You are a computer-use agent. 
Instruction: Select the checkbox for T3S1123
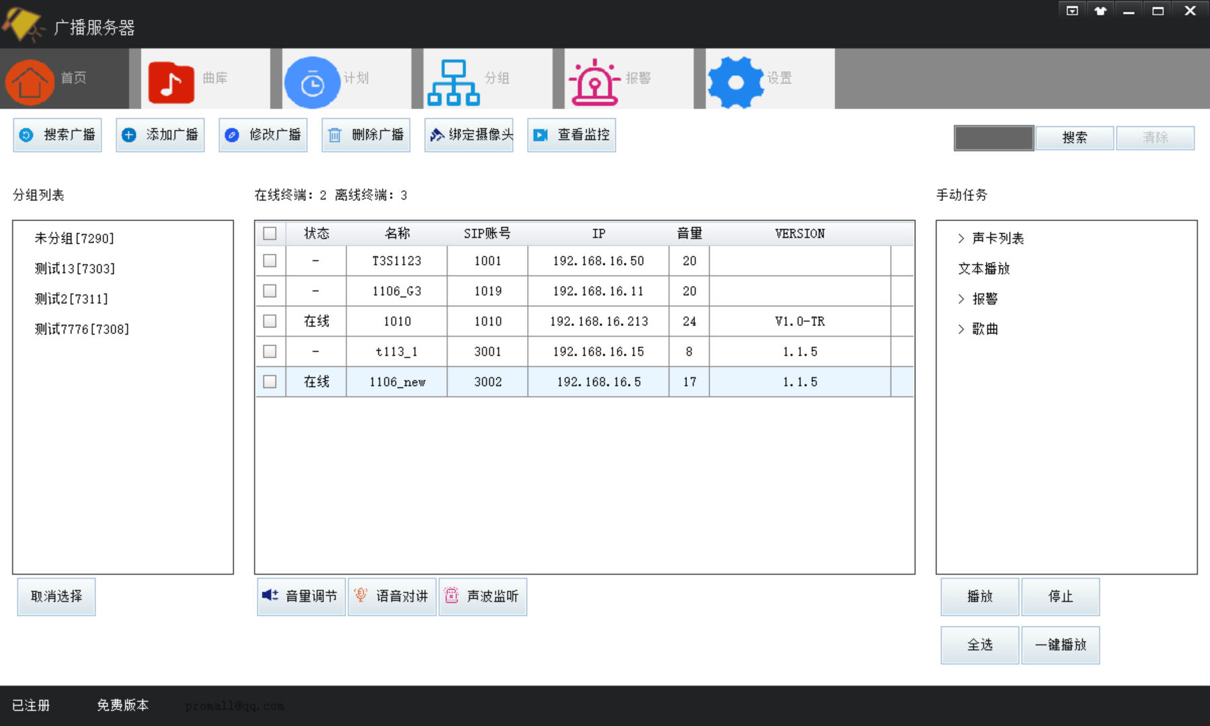tap(270, 261)
